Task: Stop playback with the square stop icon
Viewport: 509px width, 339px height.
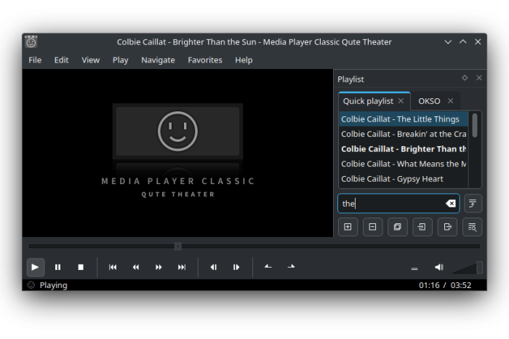Action: 81,267
